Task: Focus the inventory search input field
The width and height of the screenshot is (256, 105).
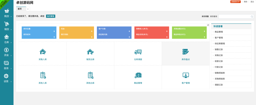Action: click(x=236, y=16)
